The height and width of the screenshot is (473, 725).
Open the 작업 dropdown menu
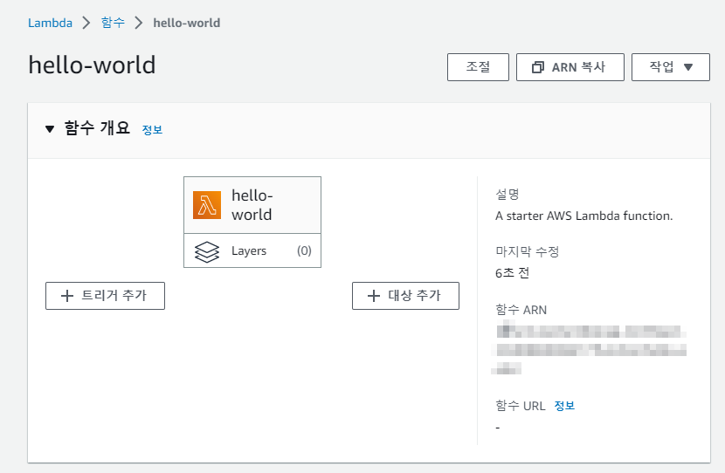tap(671, 67)
